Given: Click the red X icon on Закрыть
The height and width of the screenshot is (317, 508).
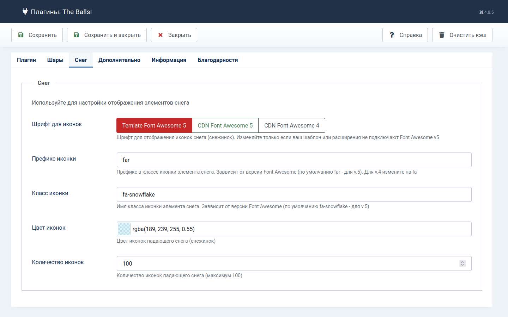Looking at the screenshot, I should pyautogui.click(x=161, y=35).
